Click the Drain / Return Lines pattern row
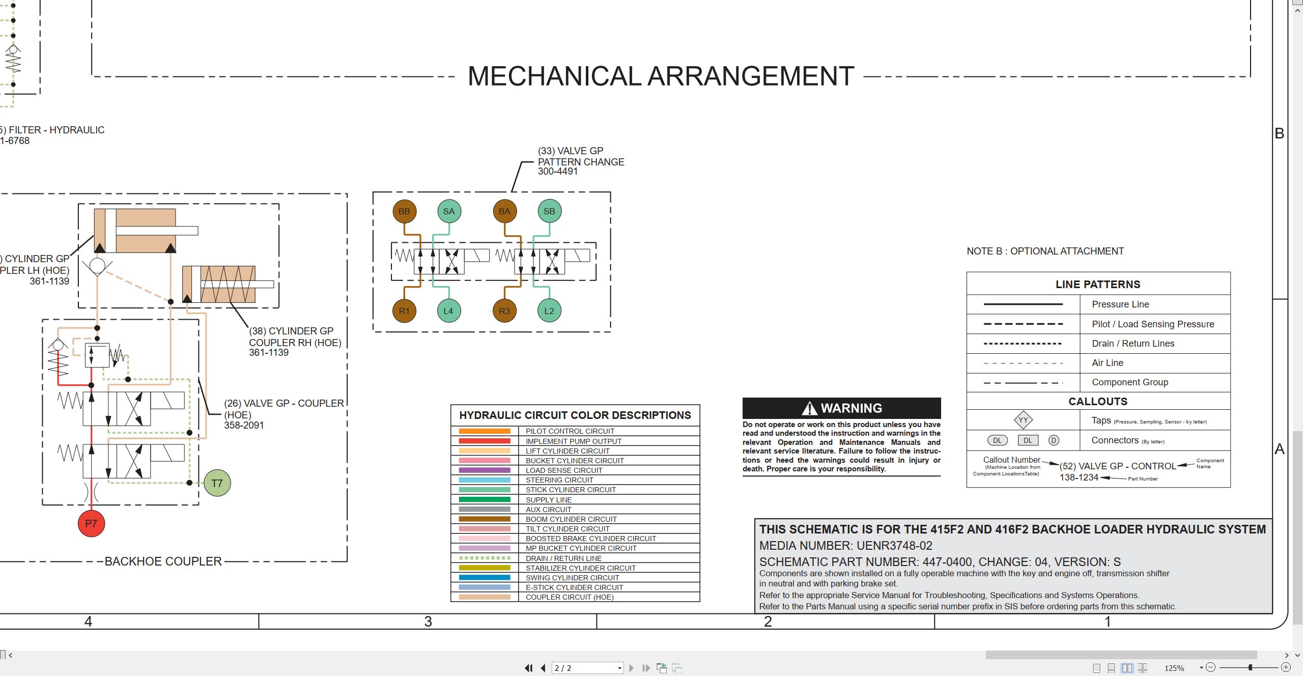1303x676 pixels. pos(1098,343)
